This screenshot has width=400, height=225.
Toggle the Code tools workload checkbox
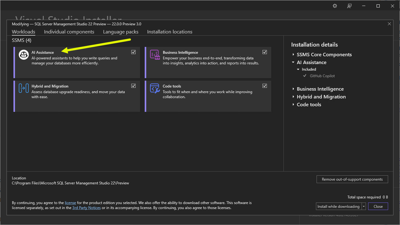pyautogui.click(x=265, y=86)
